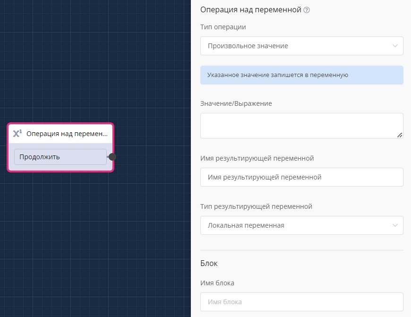Screen dimensions: 411x317
Task: Click the Операция над переменной panel heading
Action: [251, 10]
